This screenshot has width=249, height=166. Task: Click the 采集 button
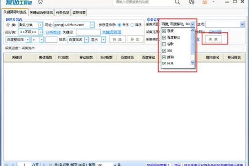click(213, 39)
